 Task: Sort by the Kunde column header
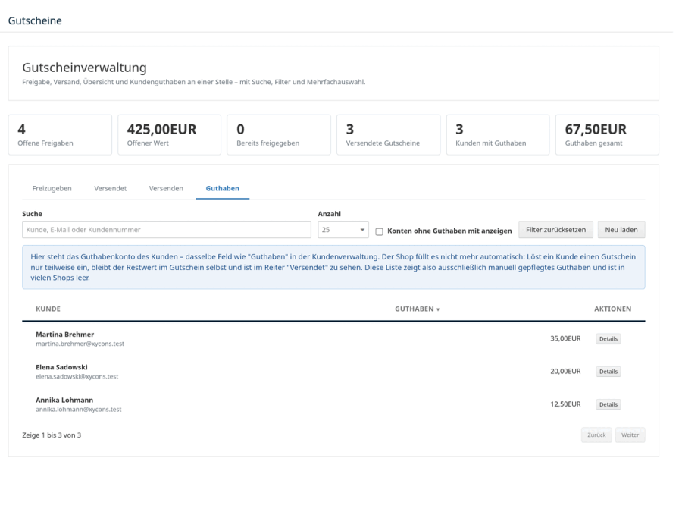48,309
